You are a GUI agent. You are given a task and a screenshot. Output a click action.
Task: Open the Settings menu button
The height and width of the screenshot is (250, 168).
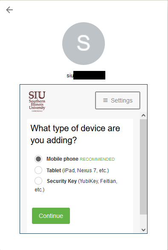118,100
